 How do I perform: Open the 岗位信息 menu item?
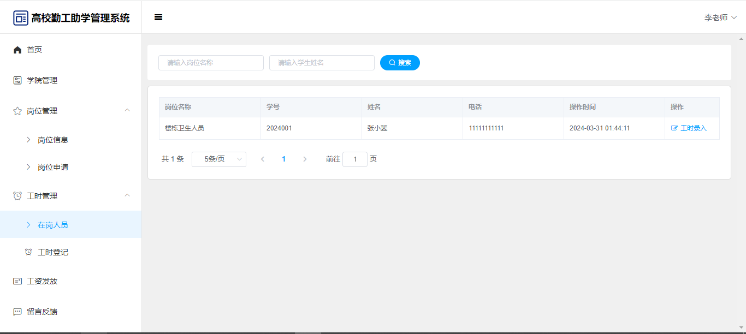click(x=53, y=140)
